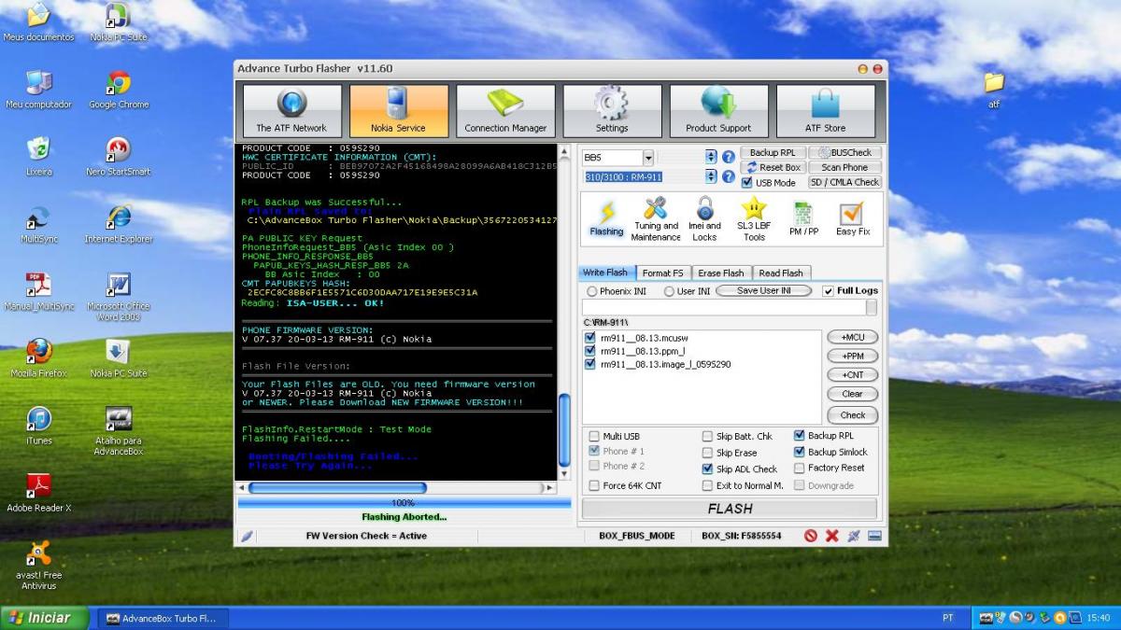
Task: Open the PM / PP section
Action: click(803, 219)
